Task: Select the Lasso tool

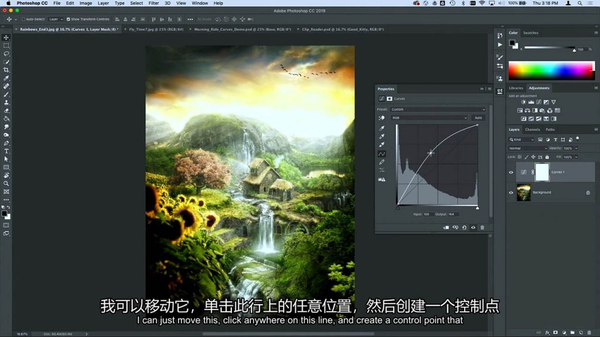Action: pyautogui.click(x=6, y=53)
